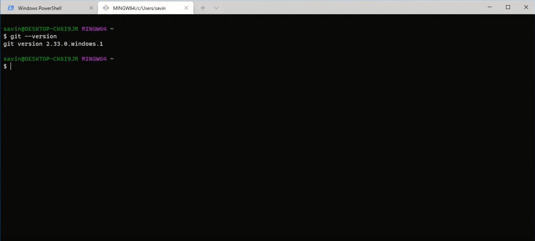
Task: Click the Git Bash icon on the MINGW64 tab
Action: [106, 8]
